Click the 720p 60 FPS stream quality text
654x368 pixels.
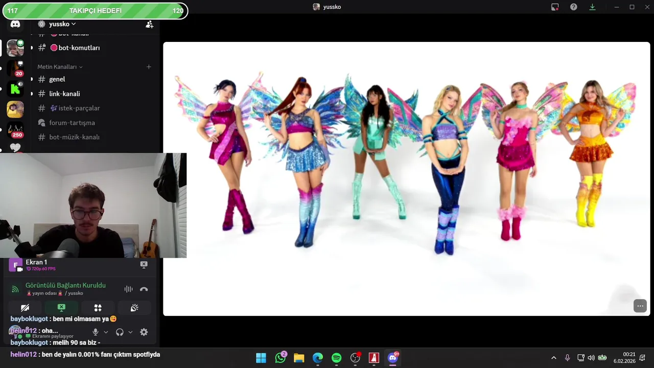coord(43,269)
